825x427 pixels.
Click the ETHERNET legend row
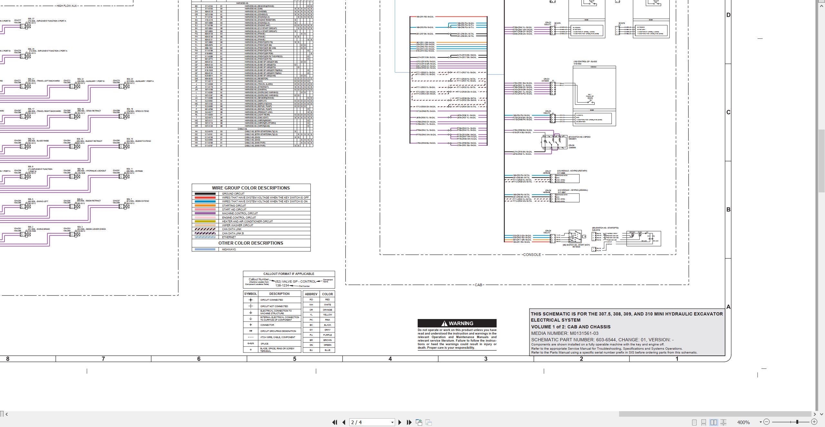pos(251,237)
